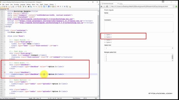The height and width of the screenshot is (100, 179).
Task: Click the Paste toolbar icon
Action: tap(20, 7)
